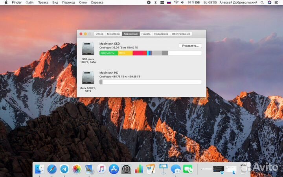Open the App Store dock icon
This screenshot has width=283, height=177.
[x=114, y=169]
